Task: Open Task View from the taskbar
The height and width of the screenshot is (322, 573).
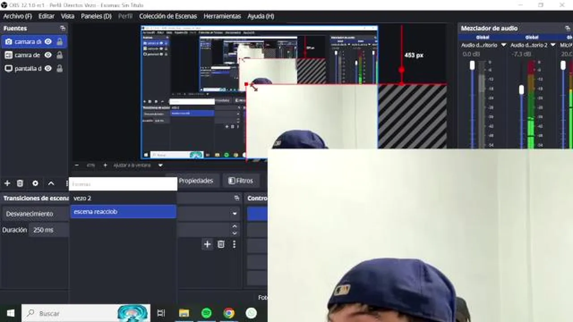Action: pos(161,313)
